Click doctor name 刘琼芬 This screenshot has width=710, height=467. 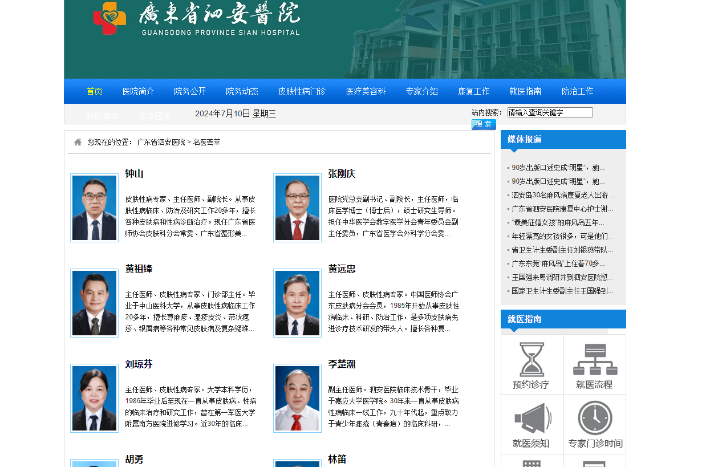click(139, 364)
